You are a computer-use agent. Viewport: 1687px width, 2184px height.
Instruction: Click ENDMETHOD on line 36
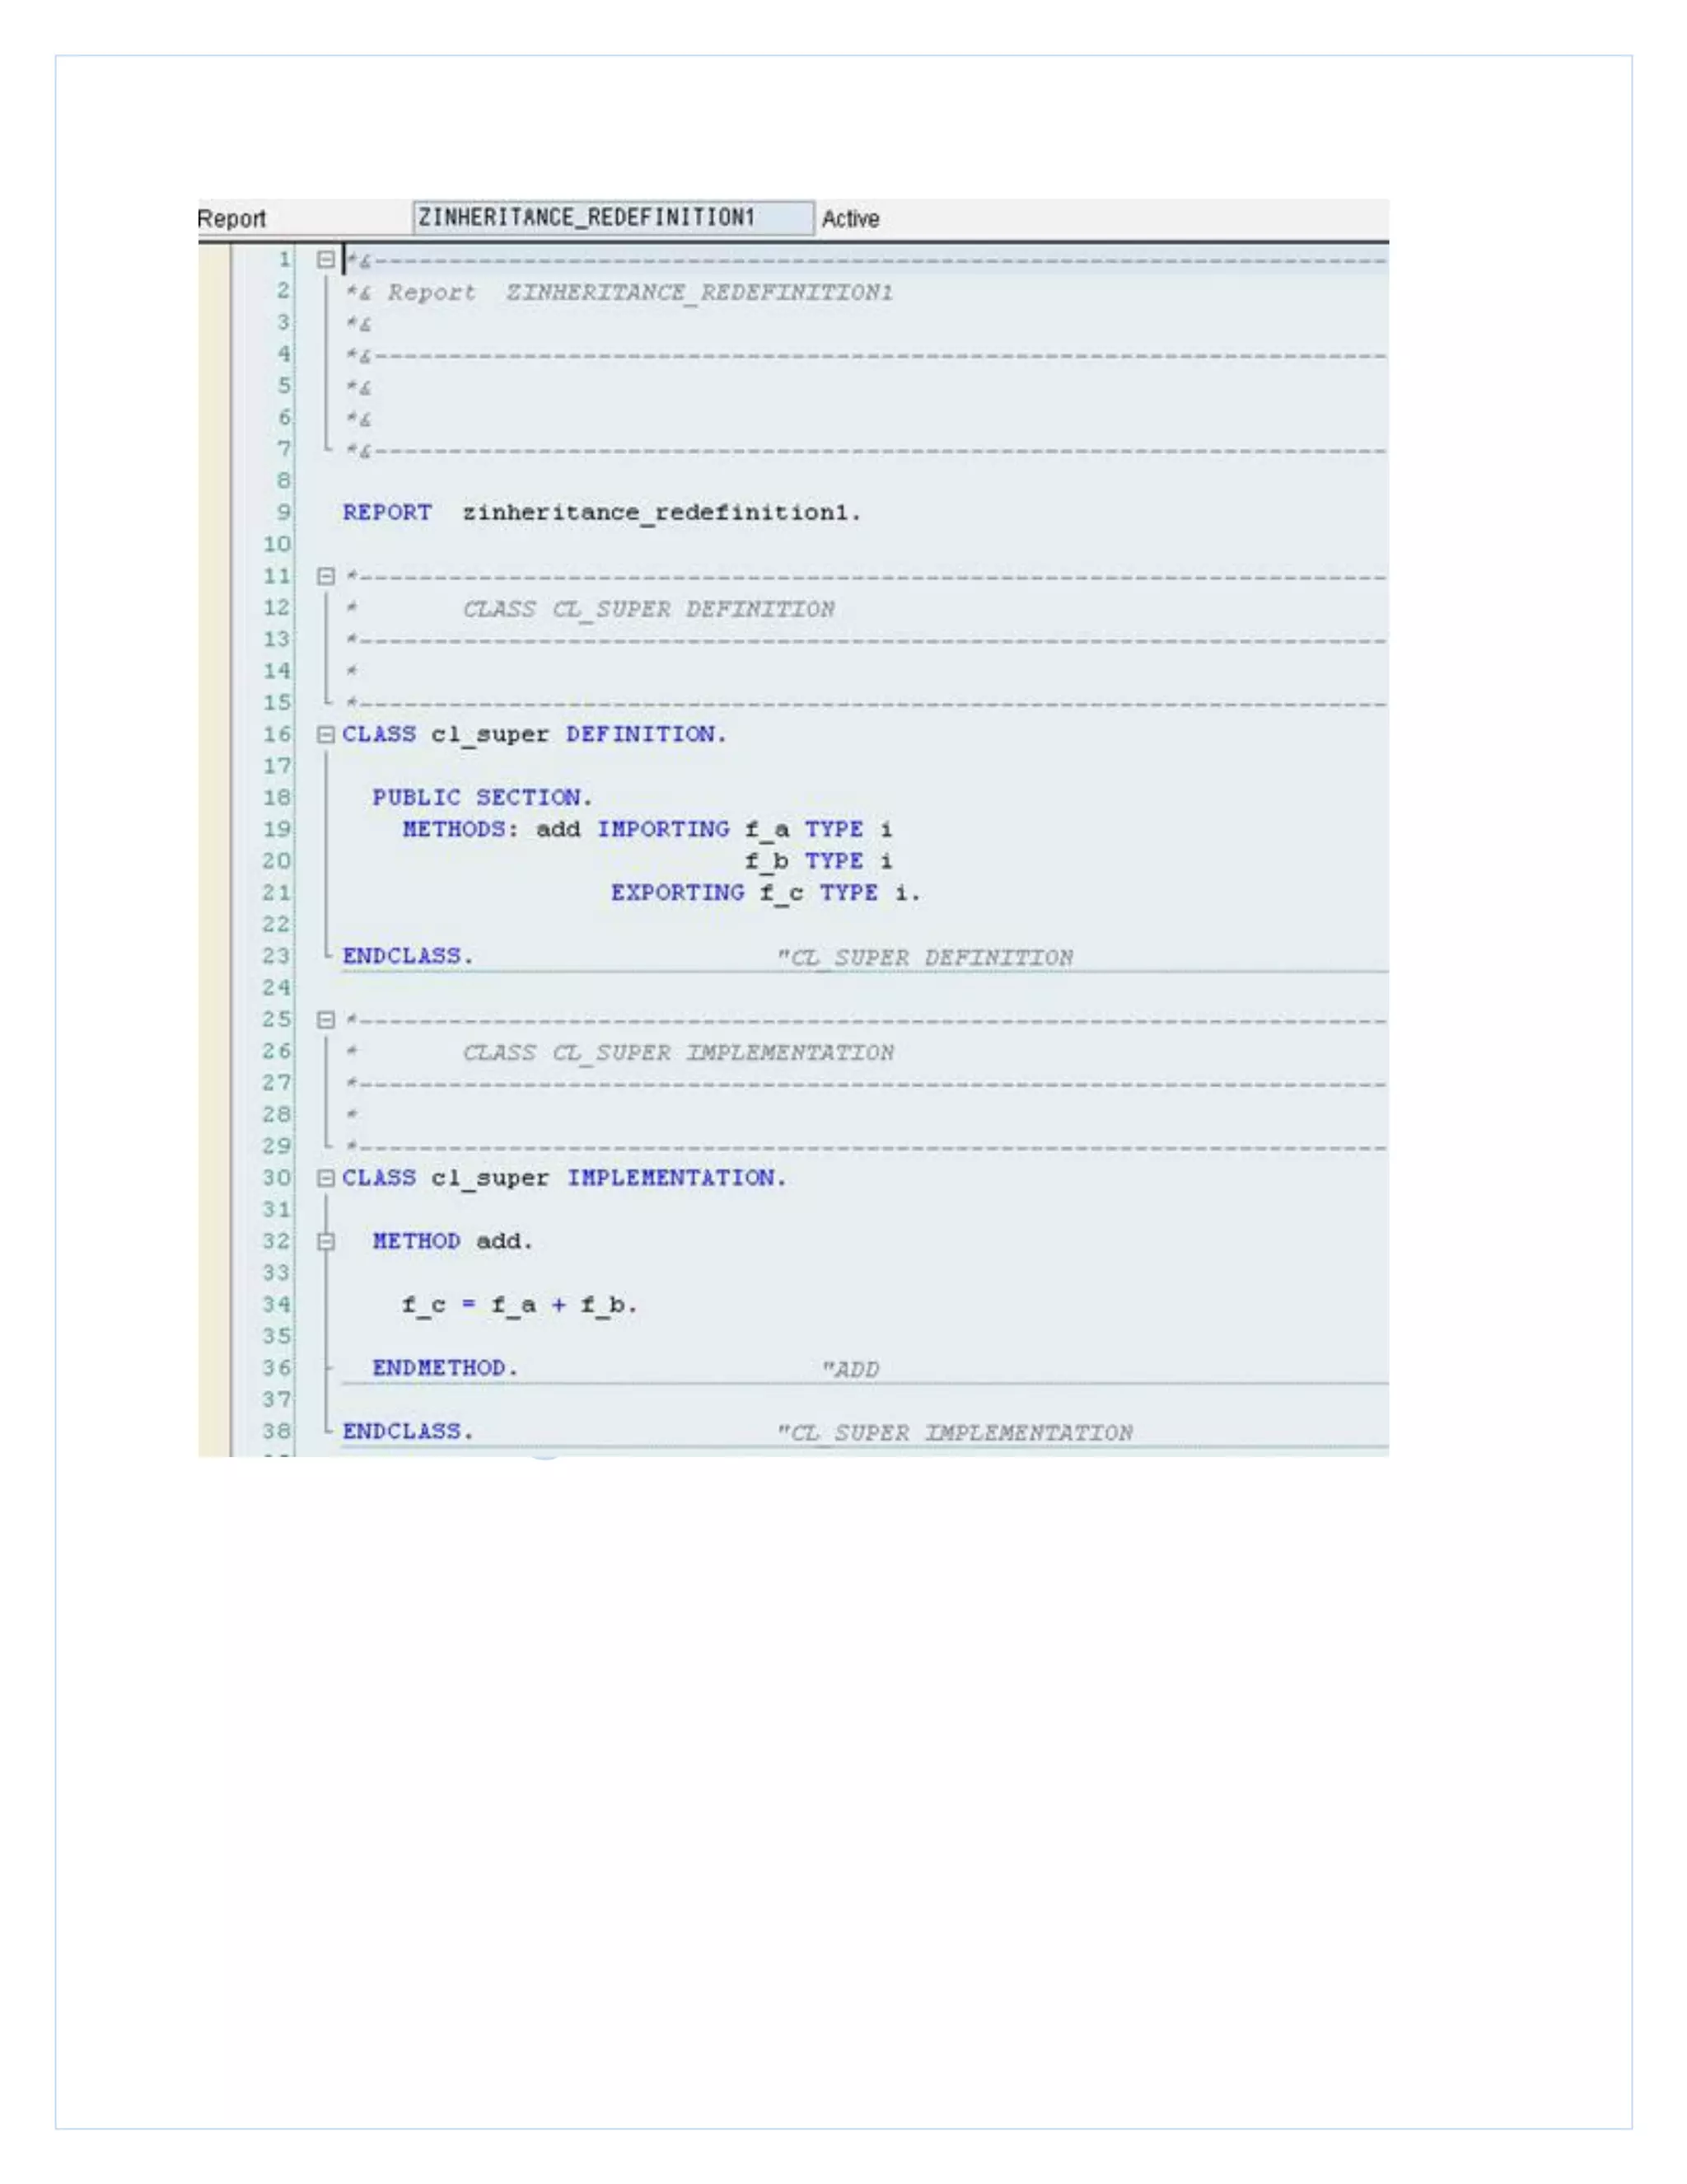tap(446, 1368)
